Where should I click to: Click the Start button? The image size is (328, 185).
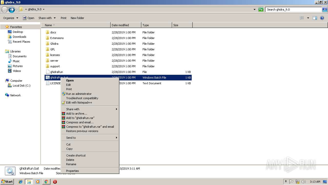point(7,182)
